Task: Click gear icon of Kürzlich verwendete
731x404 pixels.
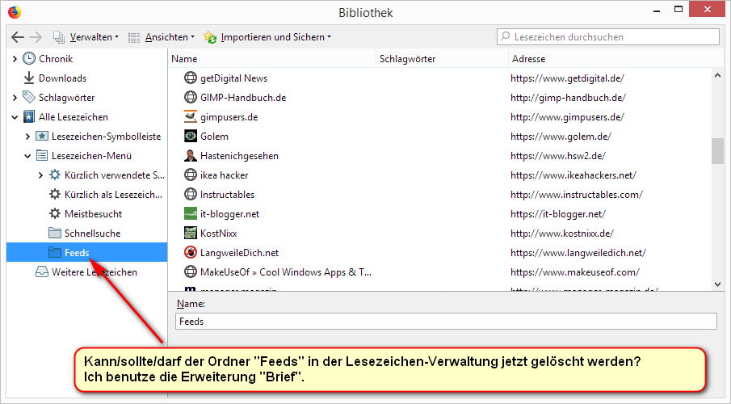Action: tap(55, 175)
